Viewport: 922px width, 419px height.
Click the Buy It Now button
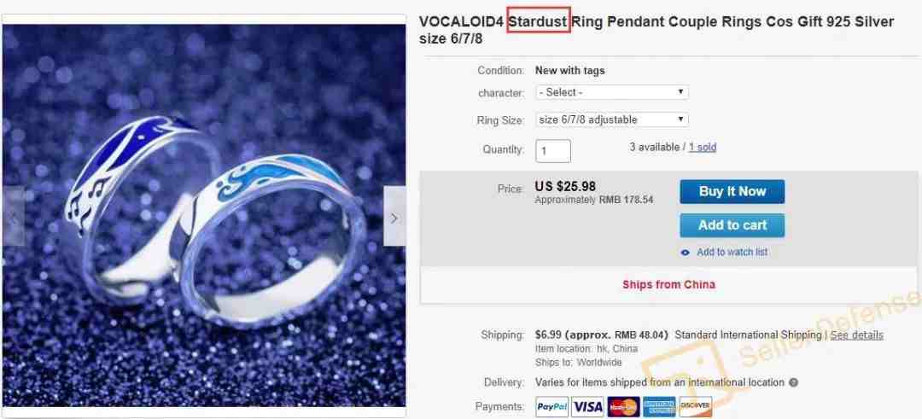pos(732,191)
